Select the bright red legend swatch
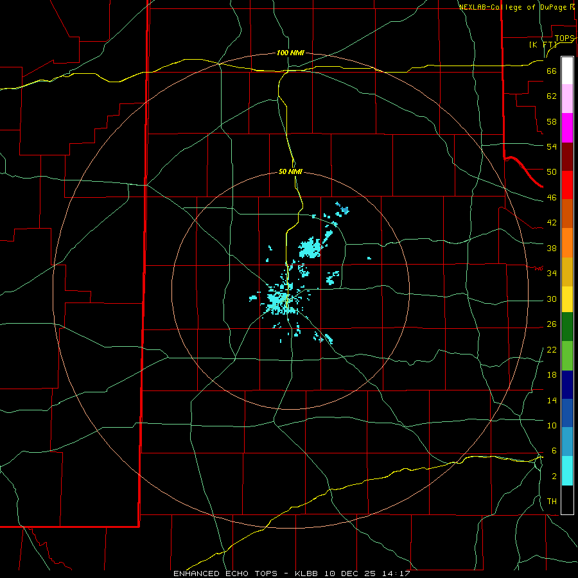This screenshot has height=578, width=578. tap(567, 185)
